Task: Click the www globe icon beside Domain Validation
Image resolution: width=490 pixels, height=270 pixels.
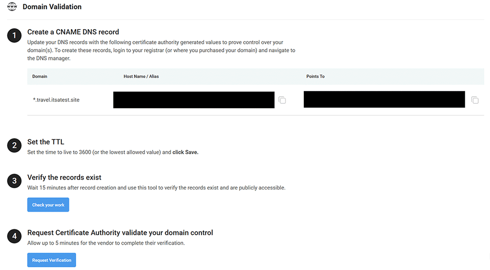Action: (x=12, y=7)
